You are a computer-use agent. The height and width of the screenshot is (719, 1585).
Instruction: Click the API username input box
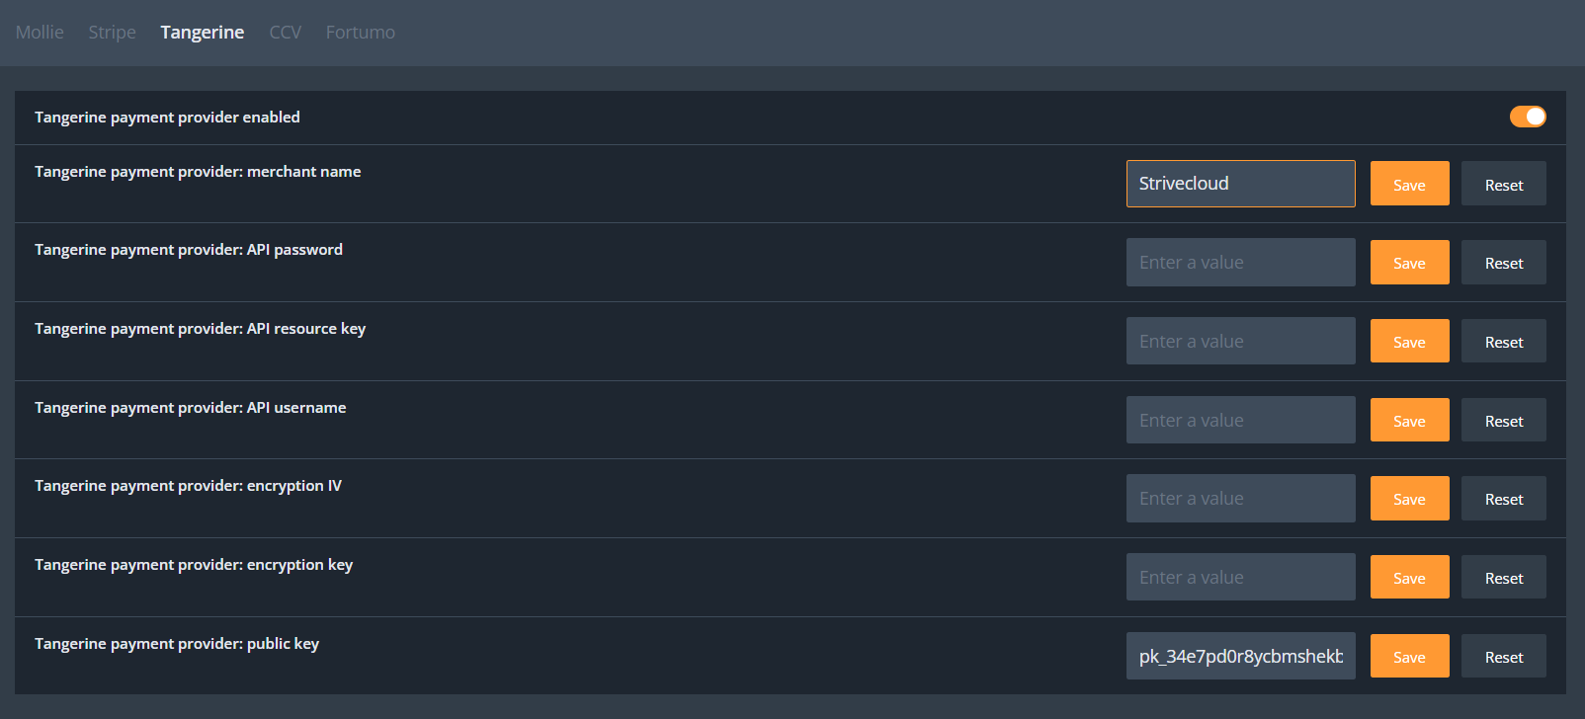coord(1240,420)
